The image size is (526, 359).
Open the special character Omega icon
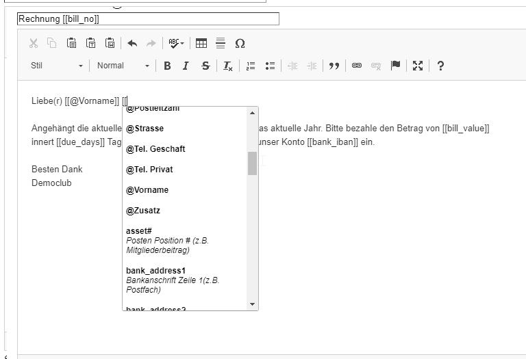click(x=240, y=43)
